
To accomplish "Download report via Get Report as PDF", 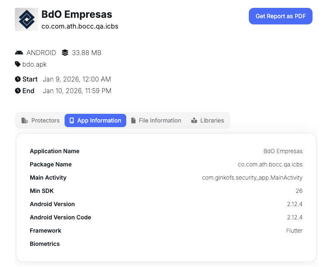I will [280, 16].
